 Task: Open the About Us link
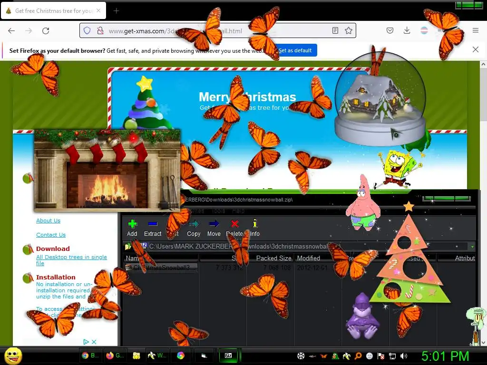48,221
